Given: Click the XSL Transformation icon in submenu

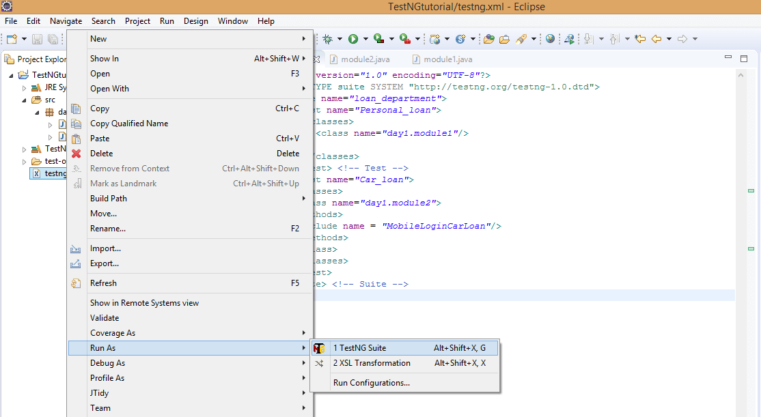Looking at the screenshot, I should pyautogui.click(x=319, y=363).
